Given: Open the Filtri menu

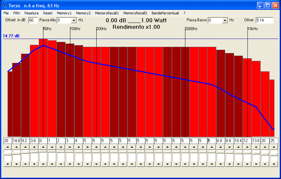Looking at the screenshot, I should [16, 13].
